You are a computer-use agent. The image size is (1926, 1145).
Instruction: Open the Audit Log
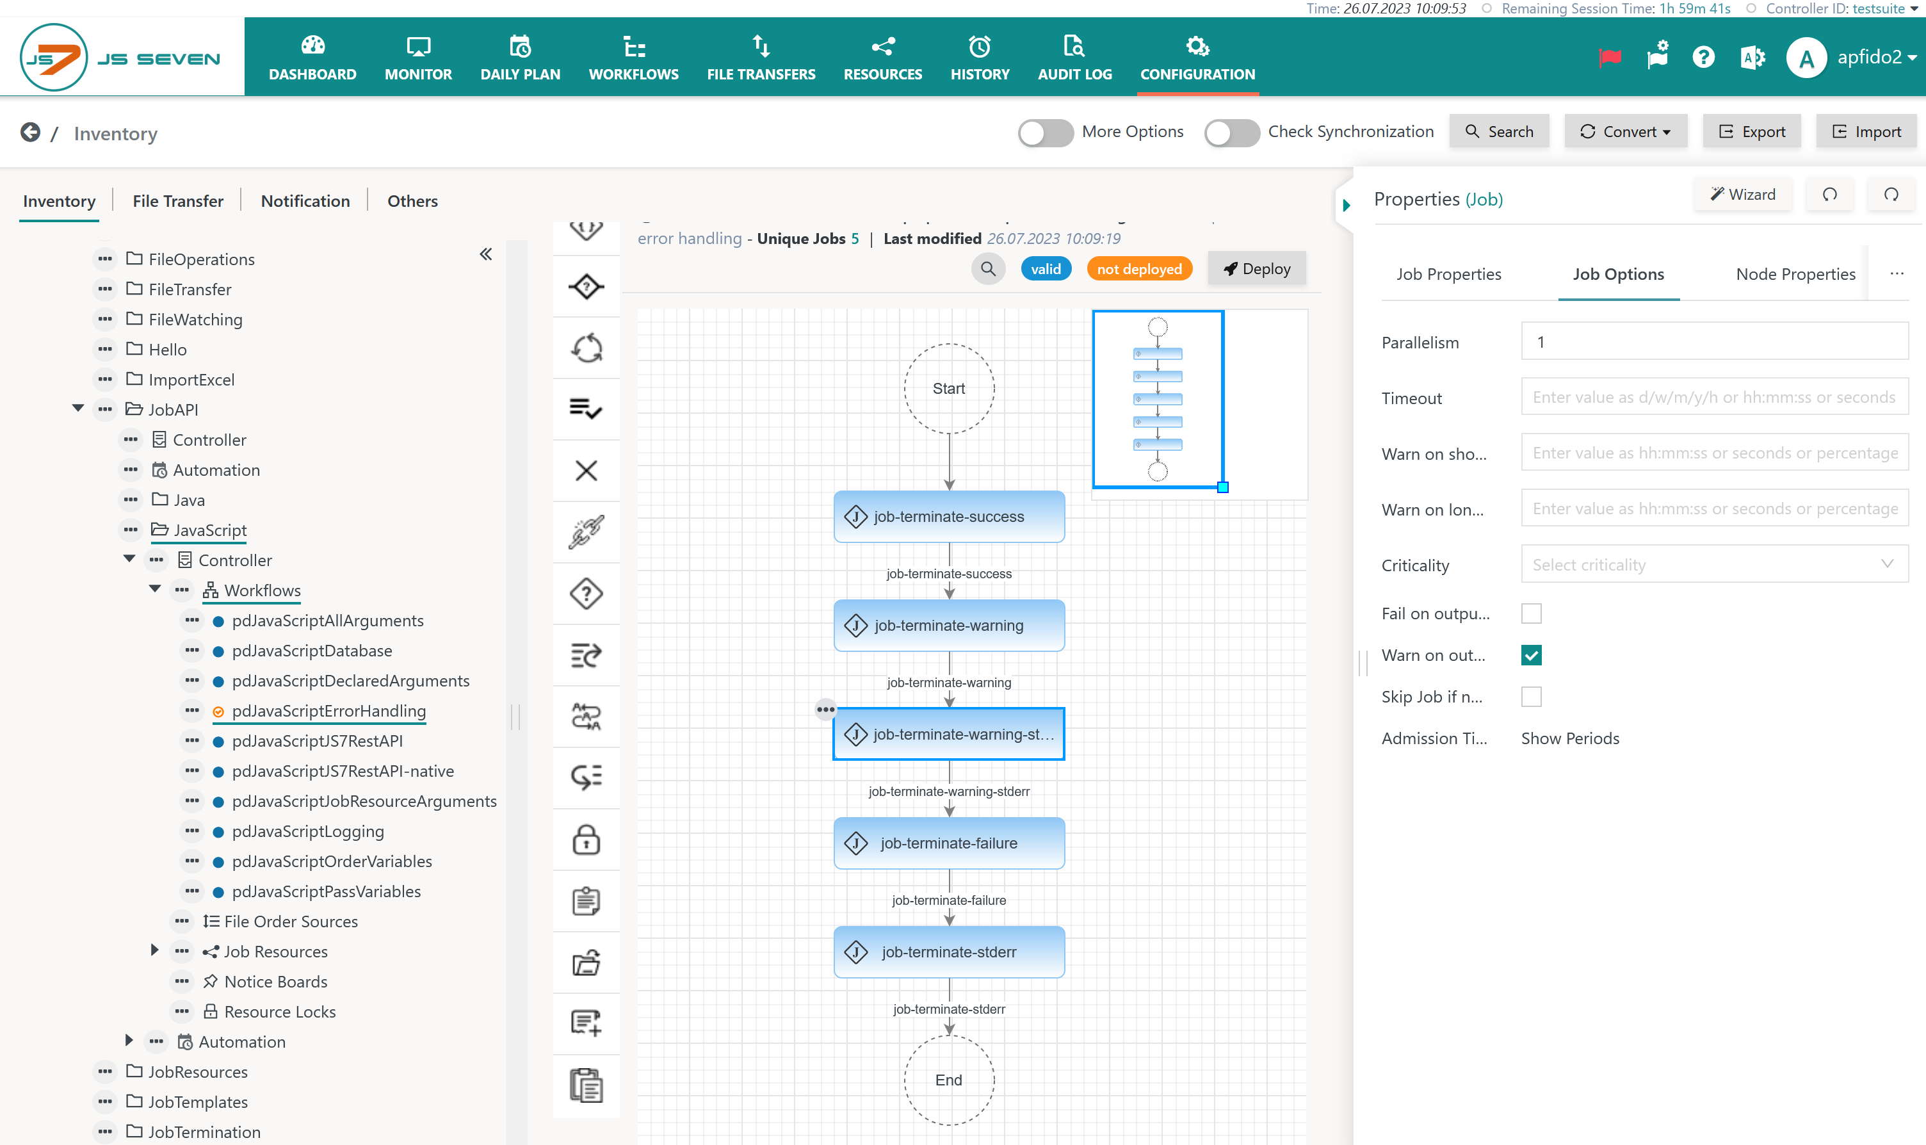(1074, 57)
